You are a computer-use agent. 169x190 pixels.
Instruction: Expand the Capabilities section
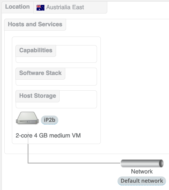(x=36, y=51)
